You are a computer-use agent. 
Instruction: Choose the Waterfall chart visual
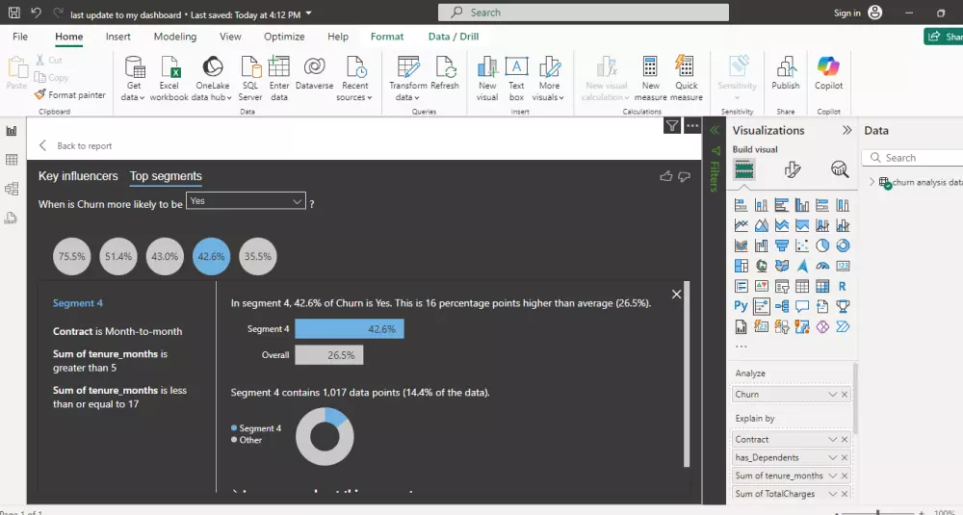pyautogui.click(x=762, y=246)
